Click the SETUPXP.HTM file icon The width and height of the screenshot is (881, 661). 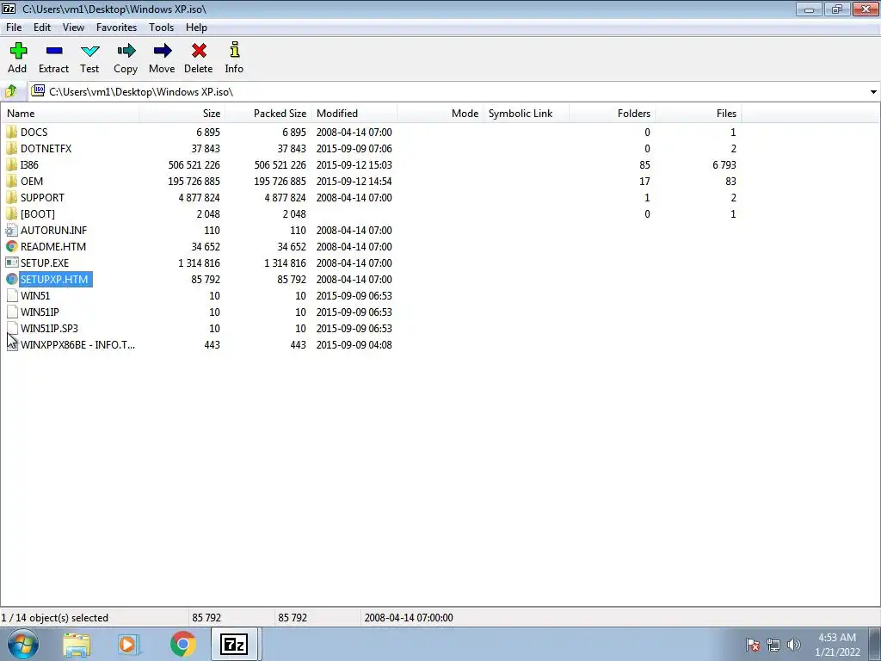[x=12, y=280]
